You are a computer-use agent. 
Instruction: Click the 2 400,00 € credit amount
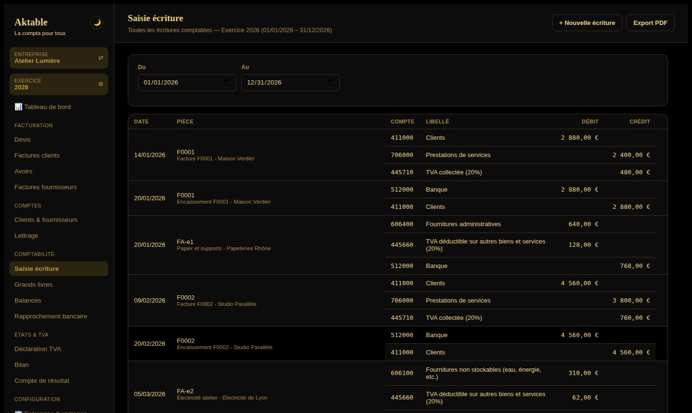(631, 155)
